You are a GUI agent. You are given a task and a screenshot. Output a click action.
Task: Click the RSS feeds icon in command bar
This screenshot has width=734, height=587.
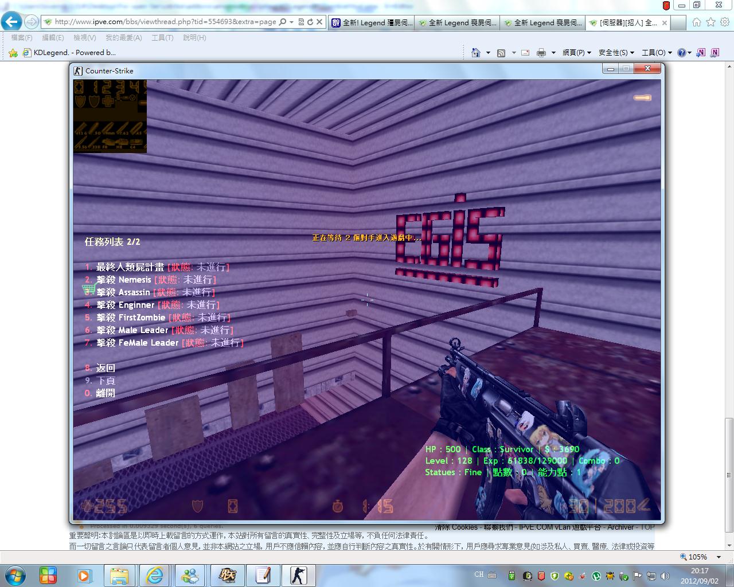pos(501,53)
